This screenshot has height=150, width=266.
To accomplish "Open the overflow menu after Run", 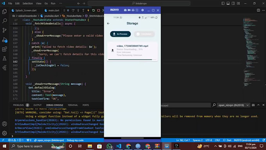I will (61, 4).
